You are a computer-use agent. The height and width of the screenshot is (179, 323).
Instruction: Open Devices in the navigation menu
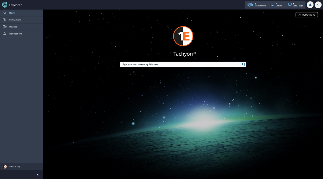click(21, 27)
